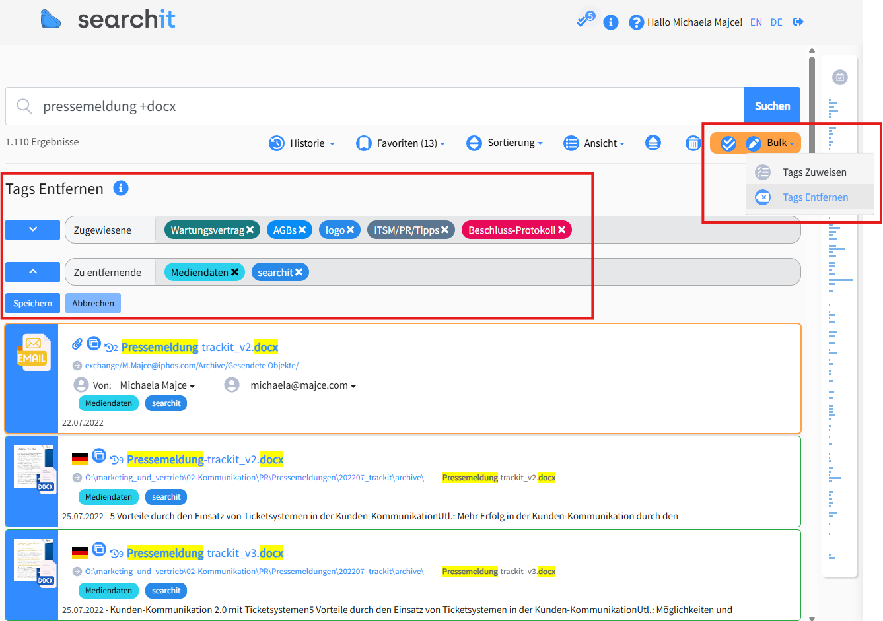883x621 pixels.
Task: Collapse the Zu entfernende row with up chevron
Action: pos(33,272)
